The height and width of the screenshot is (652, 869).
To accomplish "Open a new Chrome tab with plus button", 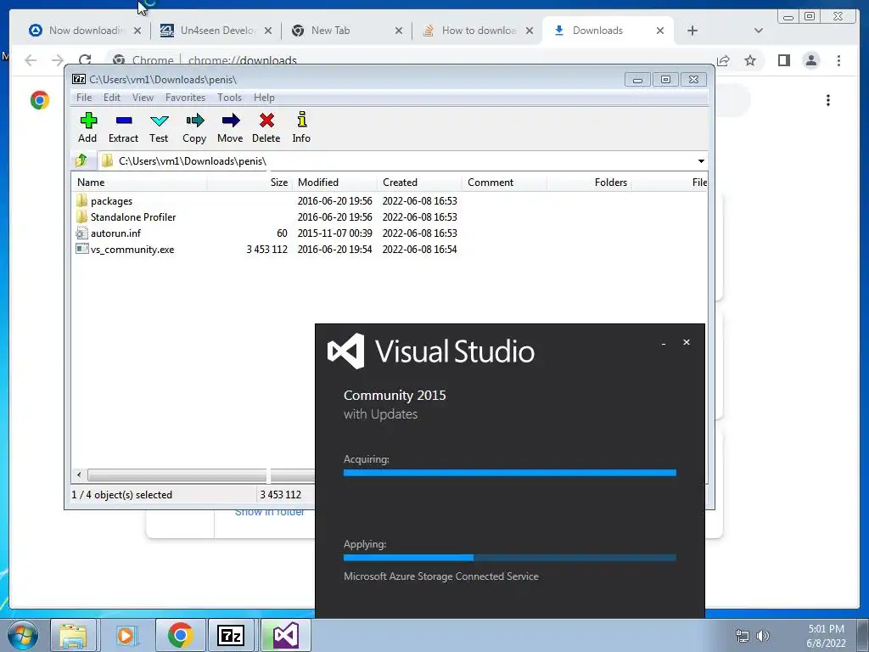I will [x=692, y=31].
